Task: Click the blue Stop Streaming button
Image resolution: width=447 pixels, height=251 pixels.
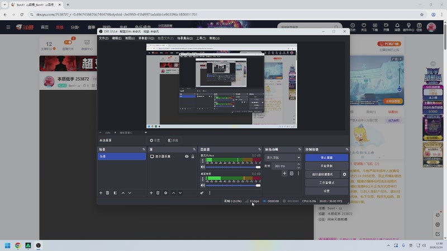Action: pos(326,157)
